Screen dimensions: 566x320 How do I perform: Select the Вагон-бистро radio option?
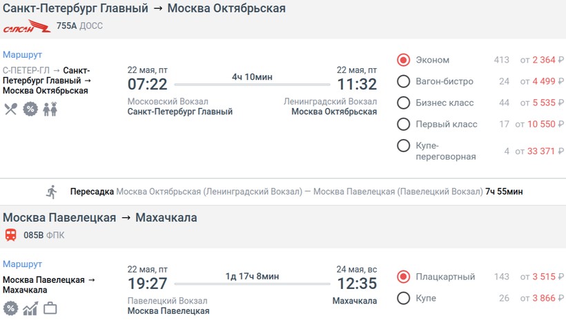[x=403, y=81]
